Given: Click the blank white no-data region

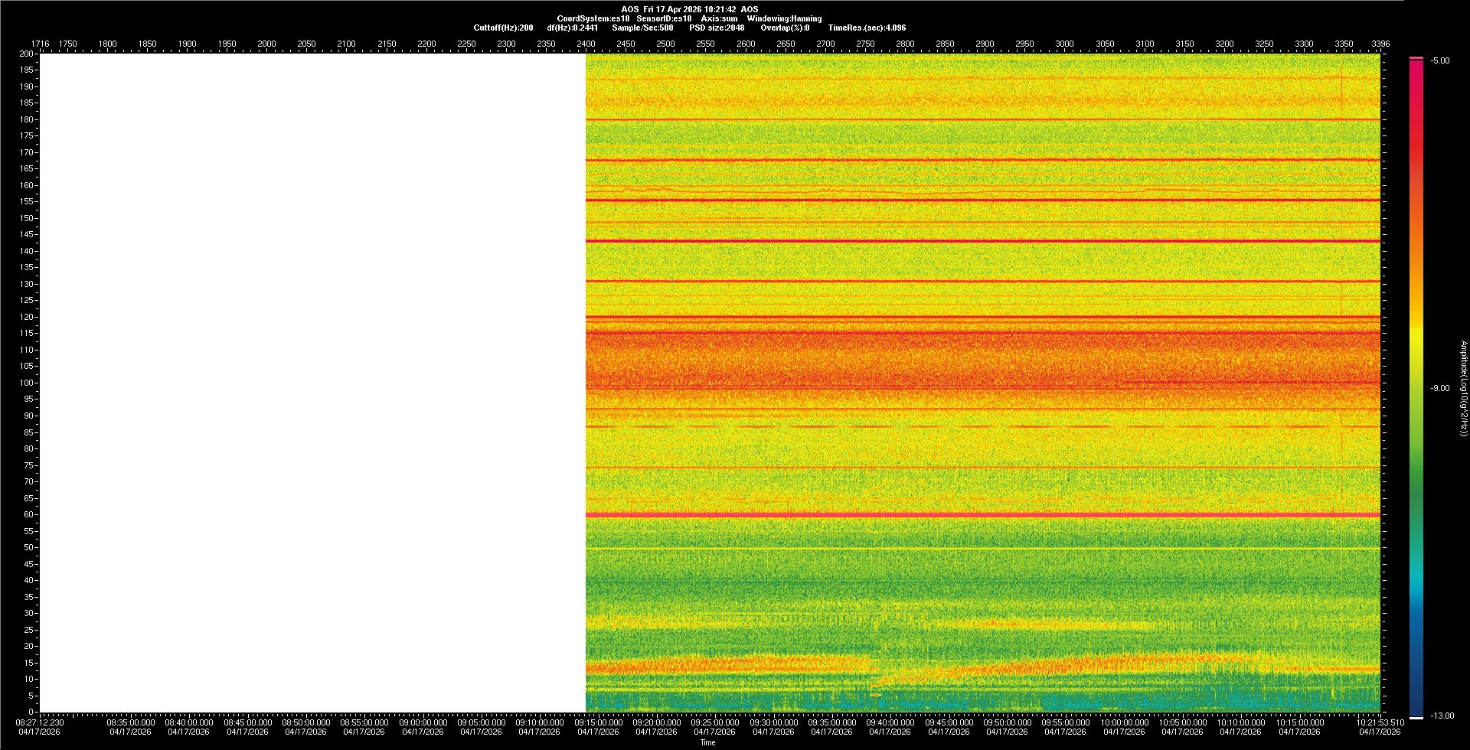Looking at the screenshot, I should [x=312, y=383].
